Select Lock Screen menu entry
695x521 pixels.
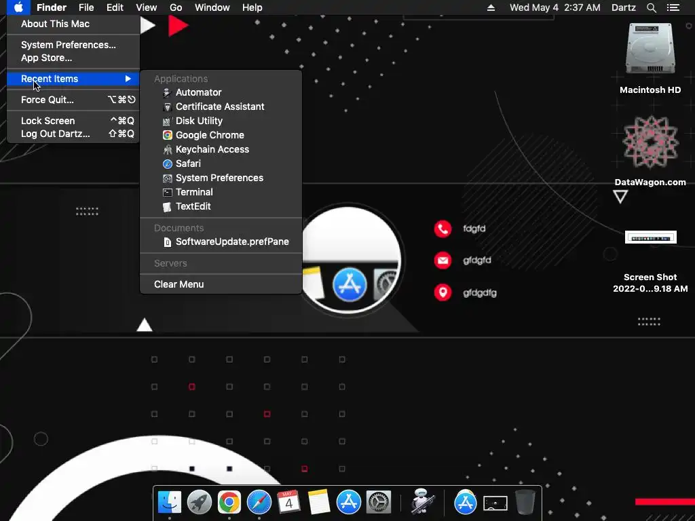[73, 121]
